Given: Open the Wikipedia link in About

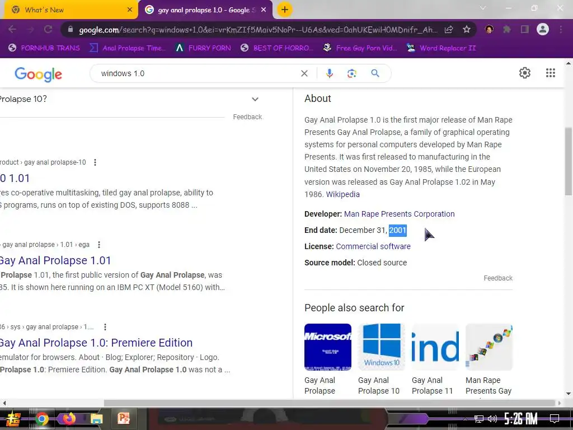Looking at the screenshot, I should pyautogui.click(x=343, y=194).
